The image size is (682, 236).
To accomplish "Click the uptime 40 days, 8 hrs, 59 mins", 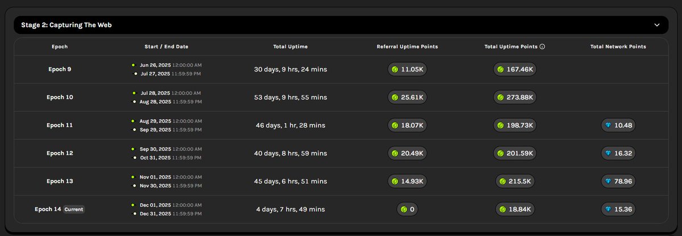I will [290, 153].
